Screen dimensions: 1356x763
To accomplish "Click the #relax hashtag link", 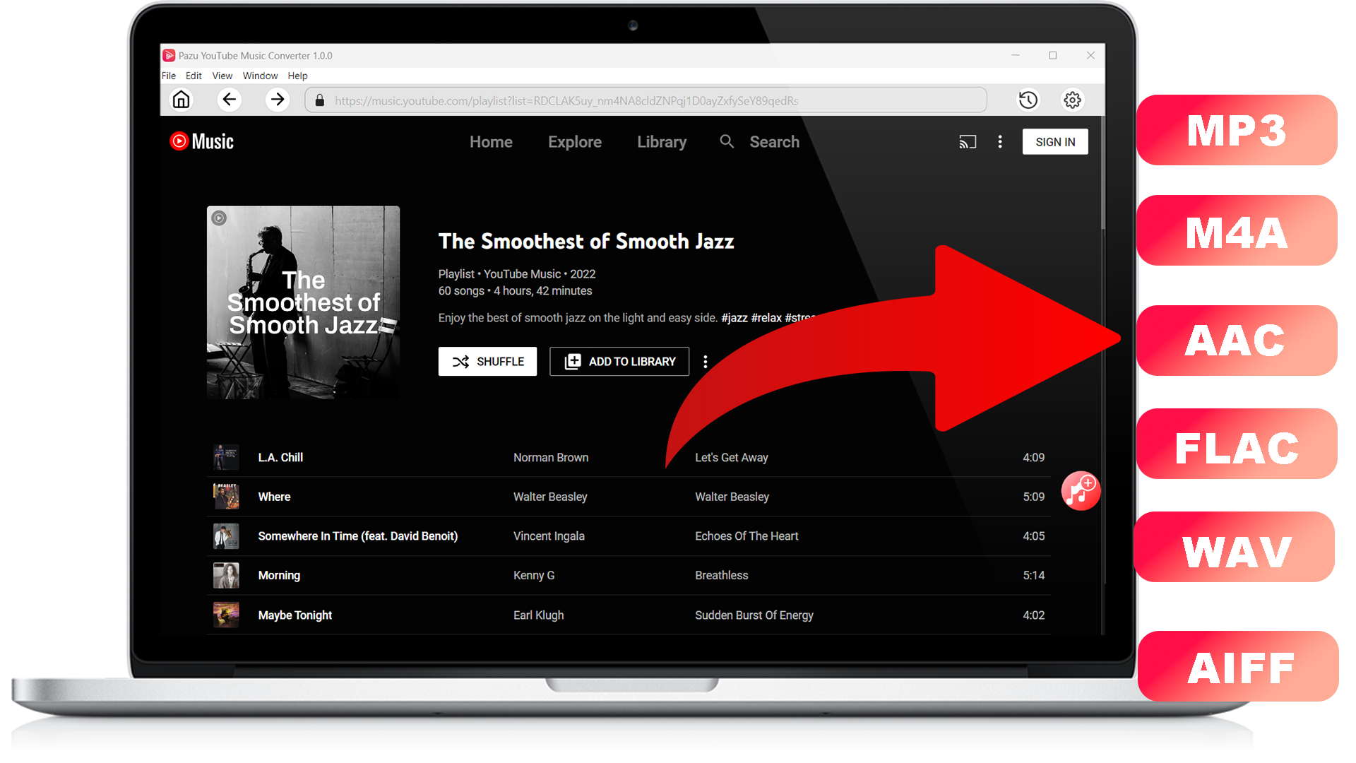I will (x=766, y=318).
